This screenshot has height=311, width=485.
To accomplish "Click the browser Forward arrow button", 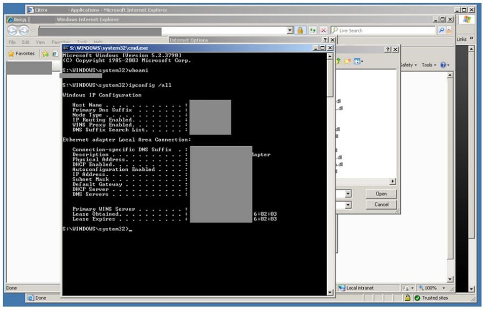I will [x=24, y=31].
